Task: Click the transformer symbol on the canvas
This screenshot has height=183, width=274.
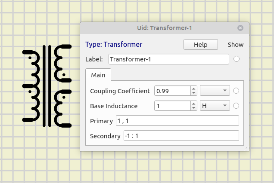Action: click(x=47, y=86)
